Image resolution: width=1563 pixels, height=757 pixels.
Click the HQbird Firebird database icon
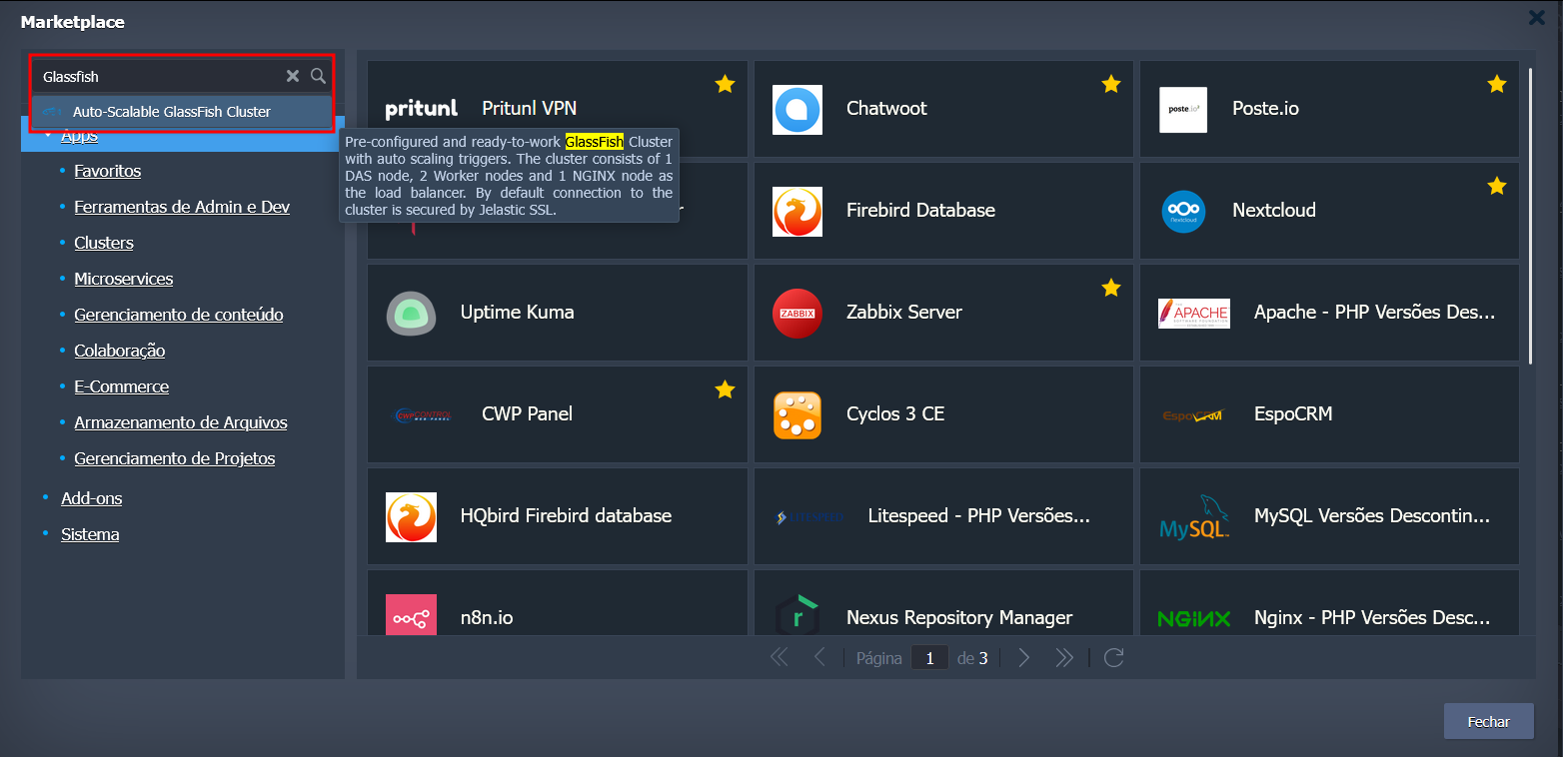411,516
